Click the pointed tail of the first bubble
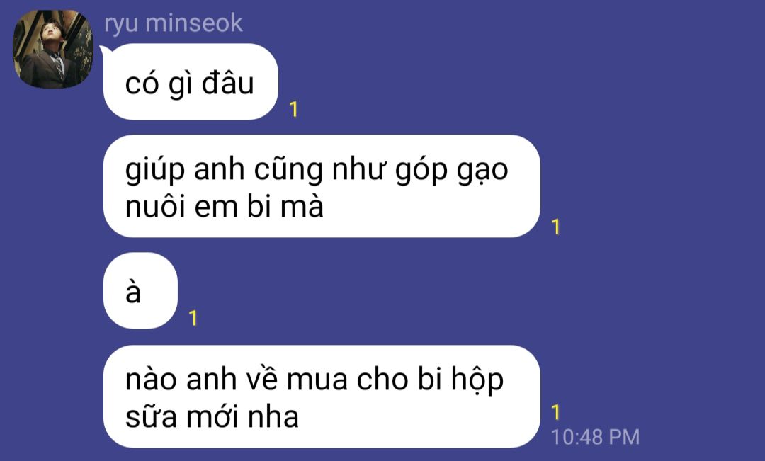The image size is (765, 461). coord(104,51)
